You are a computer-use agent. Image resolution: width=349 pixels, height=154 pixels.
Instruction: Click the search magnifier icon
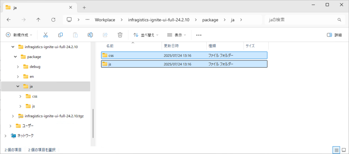(x=339, y=20)
